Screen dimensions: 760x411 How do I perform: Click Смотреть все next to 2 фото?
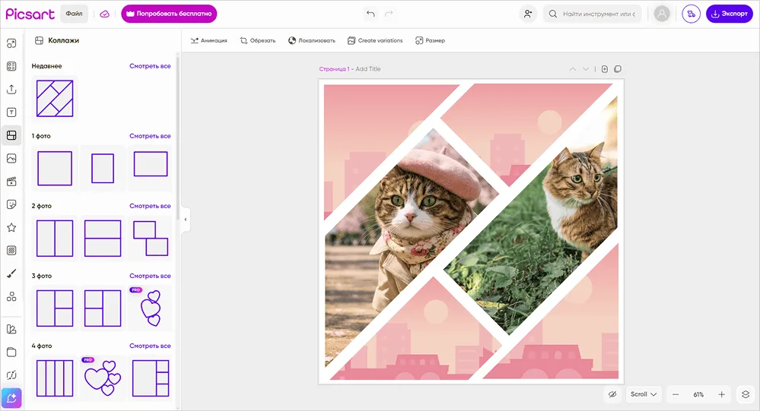coord(150,206)
